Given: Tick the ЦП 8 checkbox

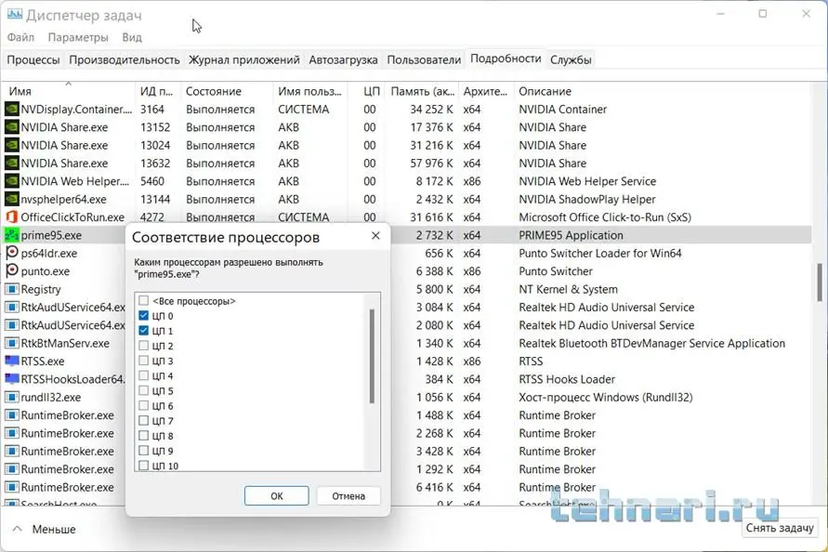Looking at the screenshot, I should pyautogui.click(x=144, y=436).
